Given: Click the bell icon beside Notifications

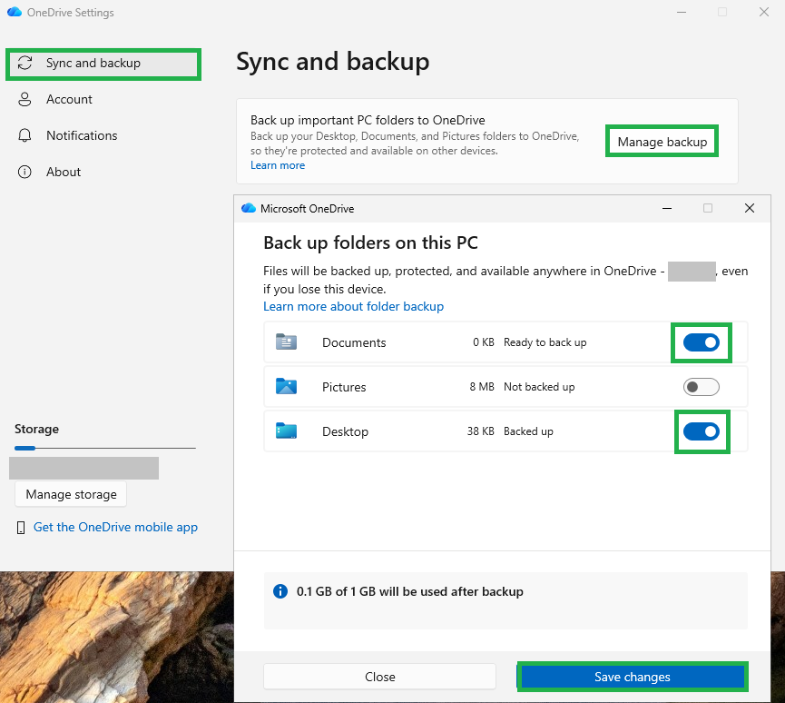Looking at the screenshot, I should pyautogui.click(x=25, y=135).
